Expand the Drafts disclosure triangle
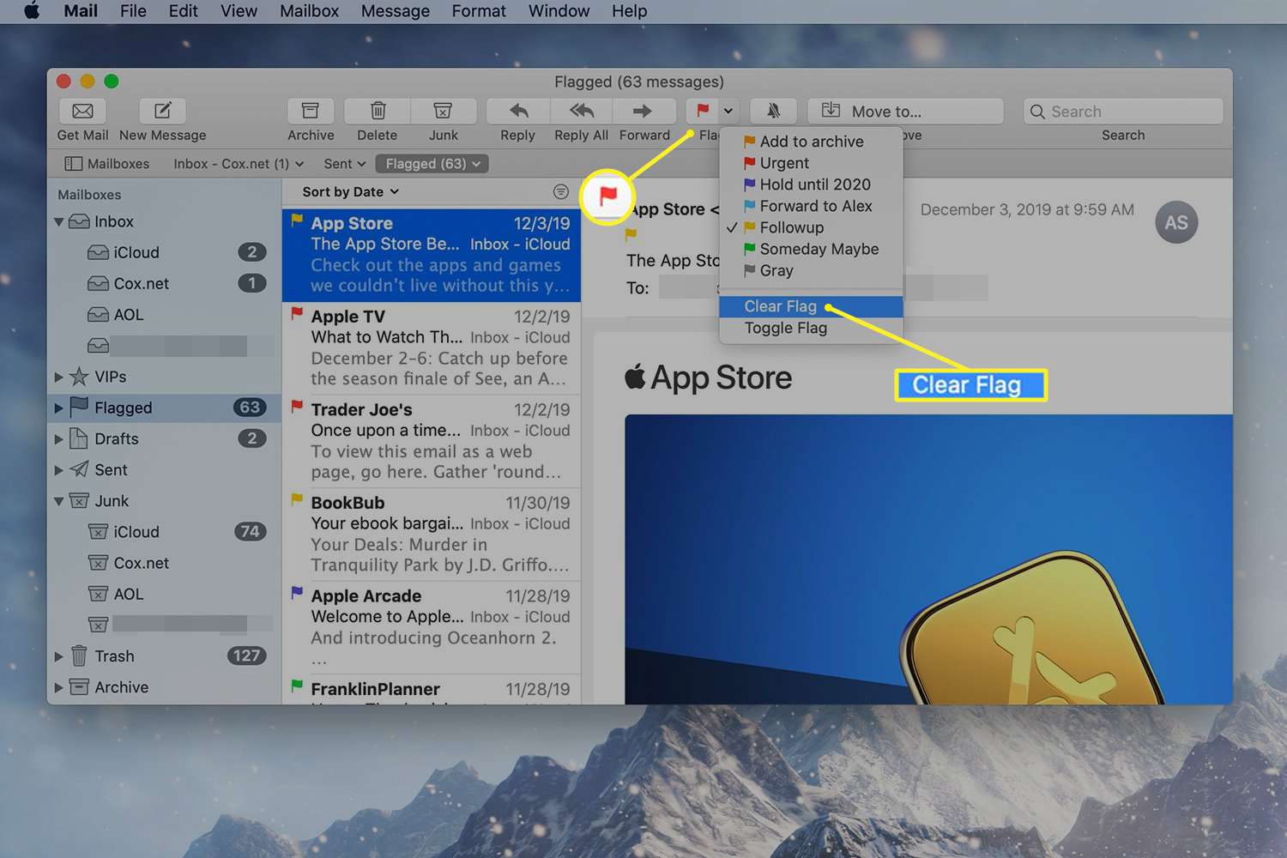Image resolution: width=1287 pixels, height=858 pixels. pos(58,438)
